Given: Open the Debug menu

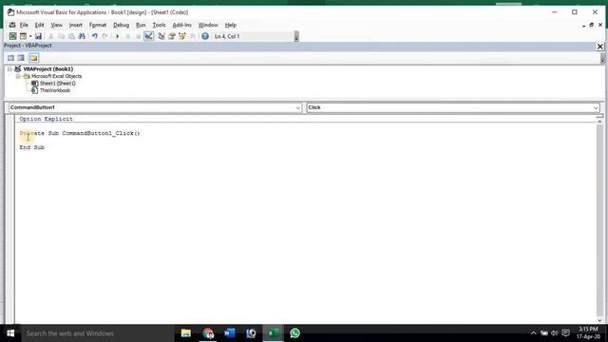Looking at the screenshot, I should coord(121,25).
